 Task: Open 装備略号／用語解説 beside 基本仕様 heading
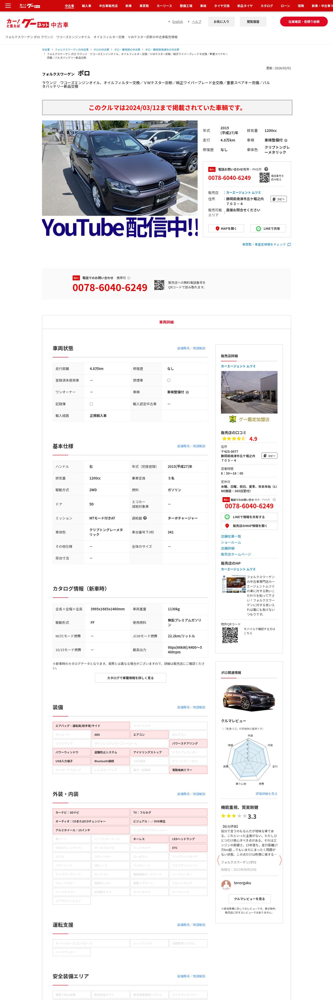191,446
